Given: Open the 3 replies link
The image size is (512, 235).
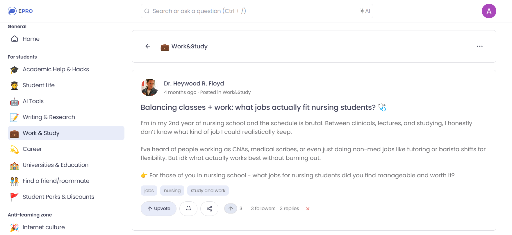Looking at the screenshot, I should coord(289,208).
